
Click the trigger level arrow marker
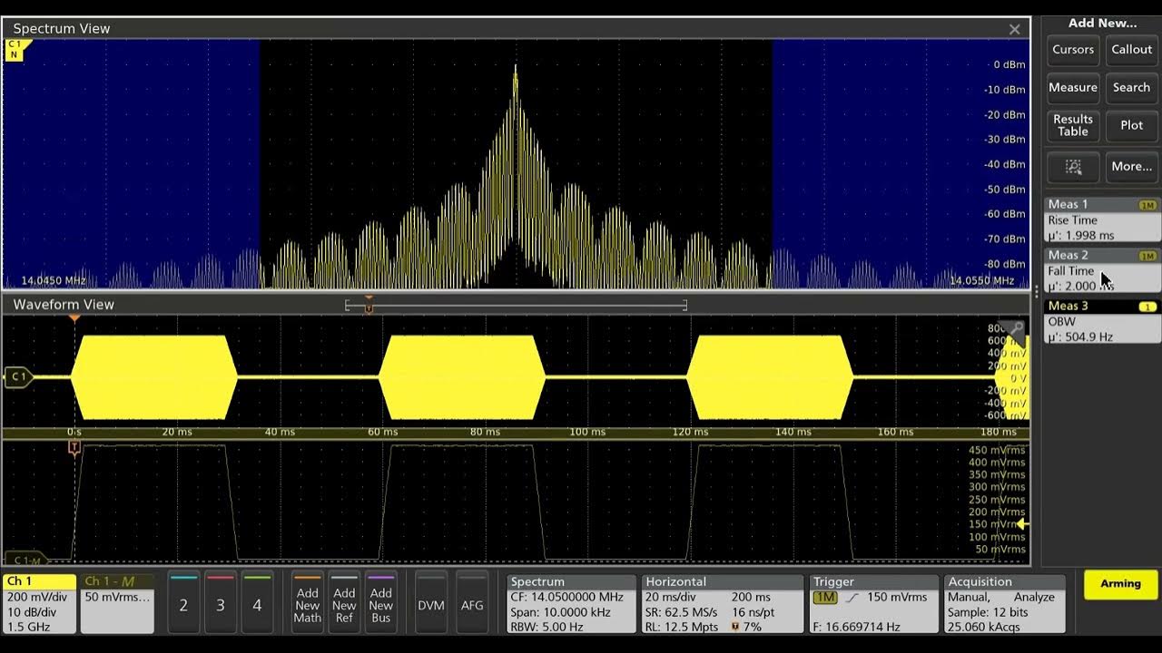[1022, 524]
